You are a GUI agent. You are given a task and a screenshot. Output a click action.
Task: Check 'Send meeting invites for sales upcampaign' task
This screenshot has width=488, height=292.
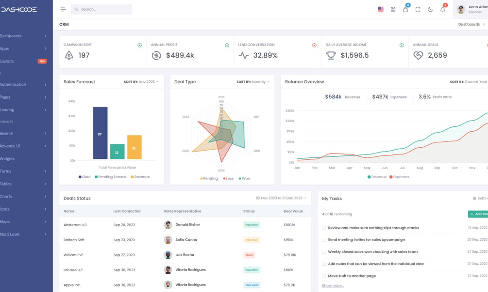(324, 240)
